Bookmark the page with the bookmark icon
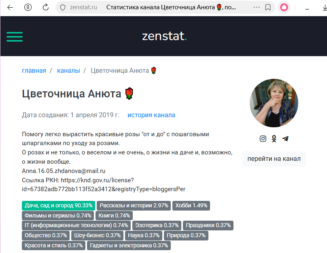327x253 pixels. click(267, 7)
